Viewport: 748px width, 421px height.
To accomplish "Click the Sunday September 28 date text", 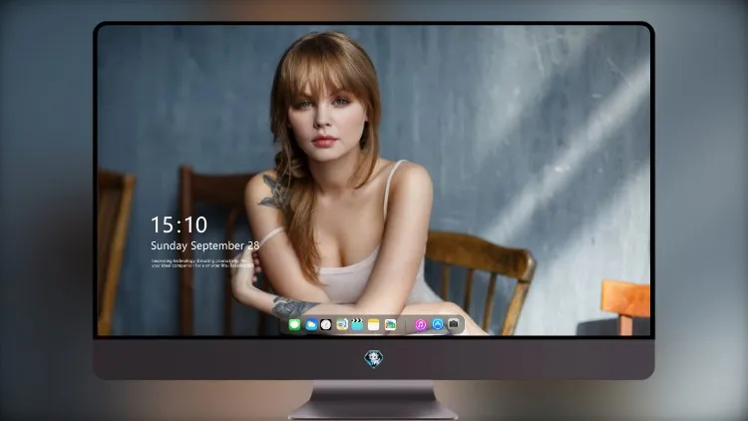I will click(x=205, y=245).
